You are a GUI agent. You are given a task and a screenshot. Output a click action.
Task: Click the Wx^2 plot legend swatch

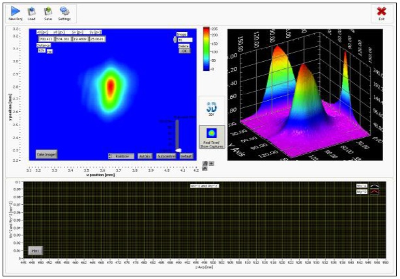click(x=374, y=186)
